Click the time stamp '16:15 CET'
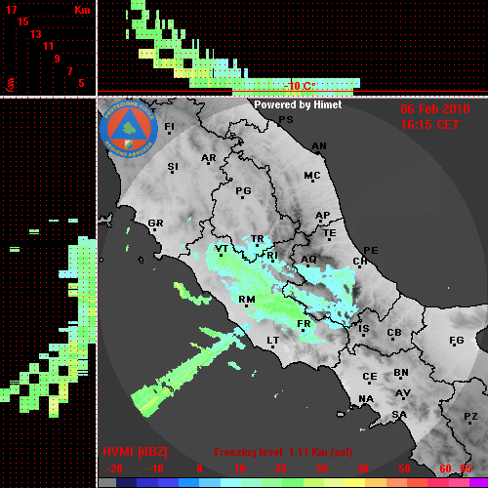488x488 pixels. point(429,125)
